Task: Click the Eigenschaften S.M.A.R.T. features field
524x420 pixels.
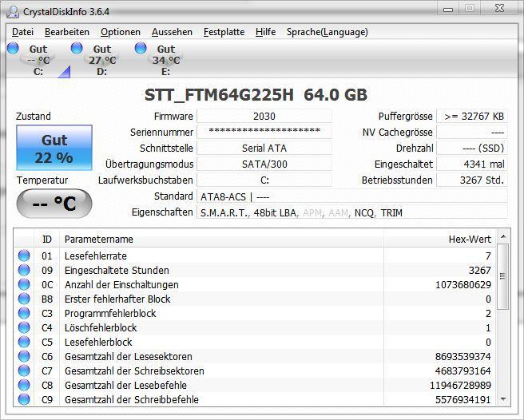Action: 352,212
